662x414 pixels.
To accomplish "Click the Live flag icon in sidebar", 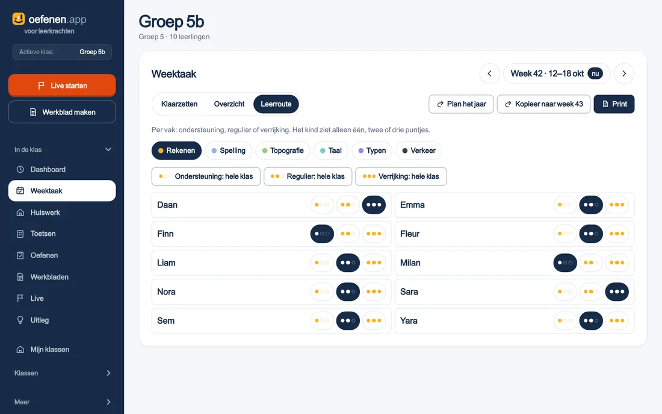I will pyautogui.click(x=20, y=298).
